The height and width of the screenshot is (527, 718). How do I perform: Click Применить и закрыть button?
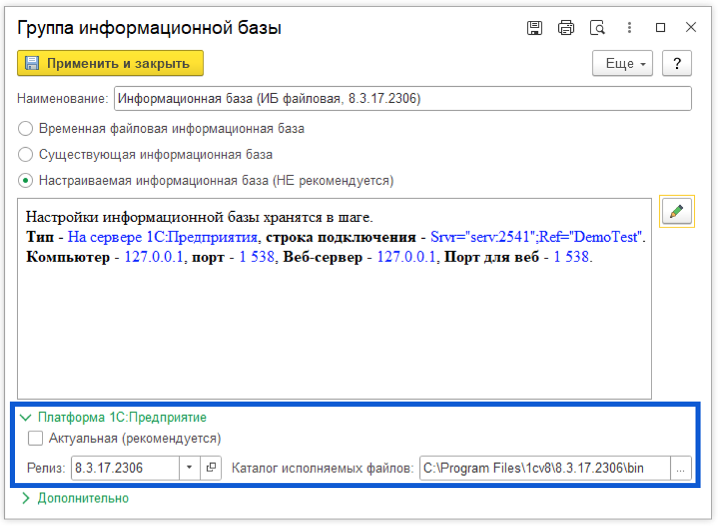111,63
